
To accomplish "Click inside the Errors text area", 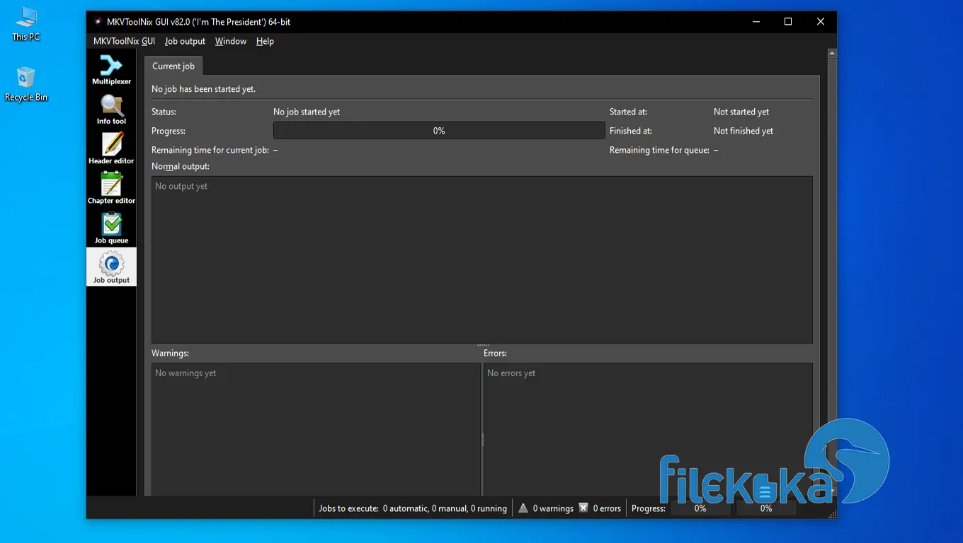I will click(648, 430).
